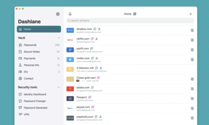Click the shared-user icon beside X-Mansion wifi
209x125 pixels.
point(101,68)
